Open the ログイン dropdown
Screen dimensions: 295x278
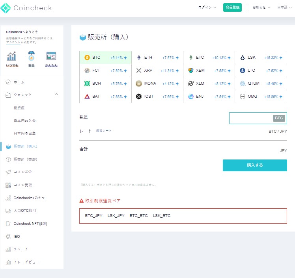(207, 7)
